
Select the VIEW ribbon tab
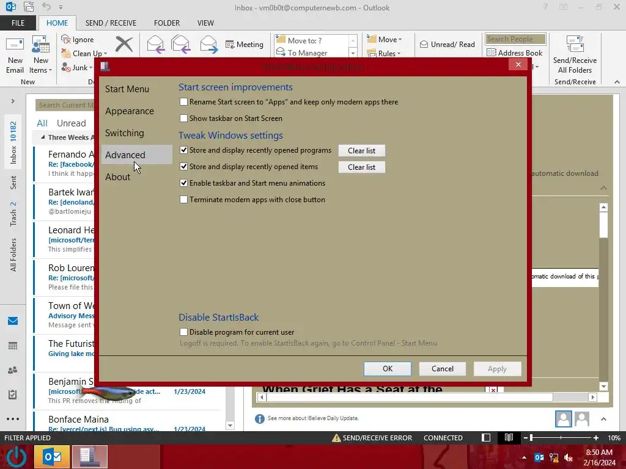205,23
